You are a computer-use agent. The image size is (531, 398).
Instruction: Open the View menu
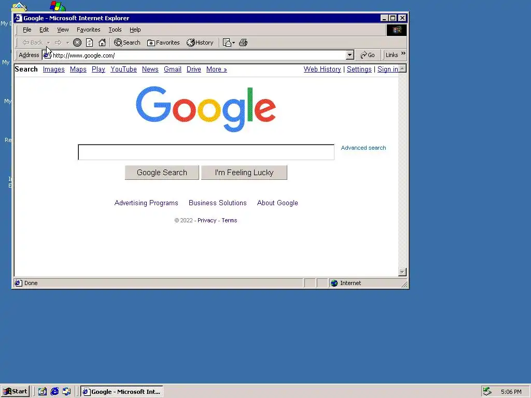[x=63, y=30]
